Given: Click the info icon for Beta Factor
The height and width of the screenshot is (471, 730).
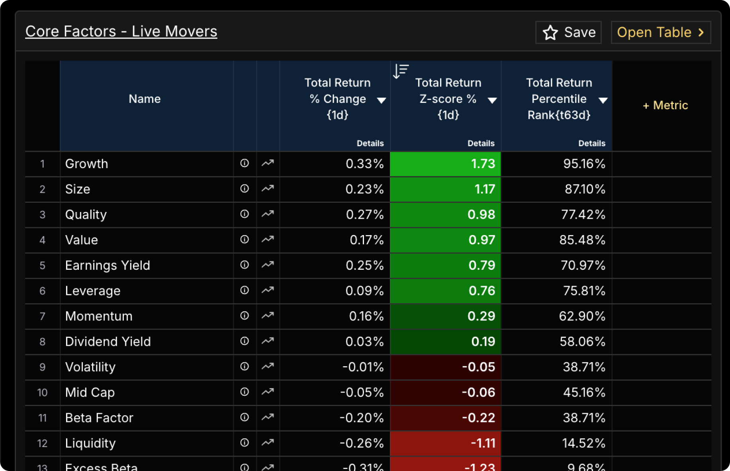Looking at the screenshot, I should pyautogui.click(x=245, y=417).
